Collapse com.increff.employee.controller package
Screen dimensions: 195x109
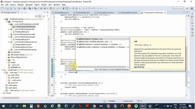[9, 24]
